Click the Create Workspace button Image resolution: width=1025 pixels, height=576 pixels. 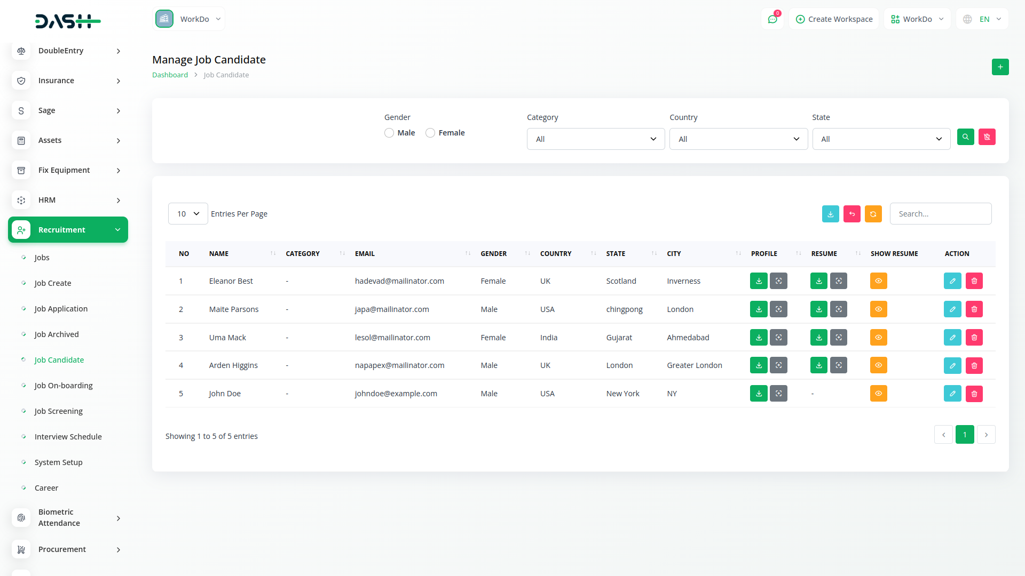click(834, 19)
